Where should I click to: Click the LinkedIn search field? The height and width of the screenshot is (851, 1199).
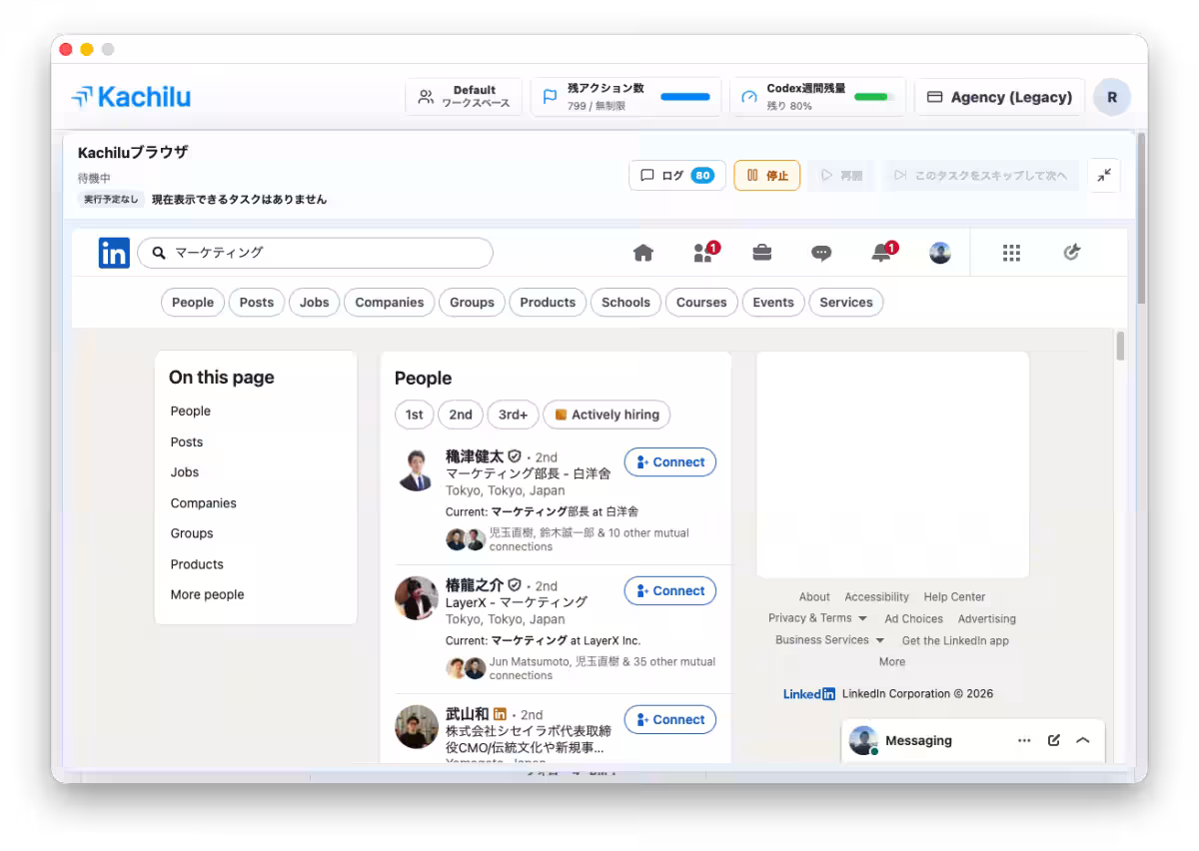315,253
